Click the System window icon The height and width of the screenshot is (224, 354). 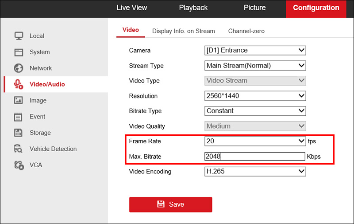(19, 52)
